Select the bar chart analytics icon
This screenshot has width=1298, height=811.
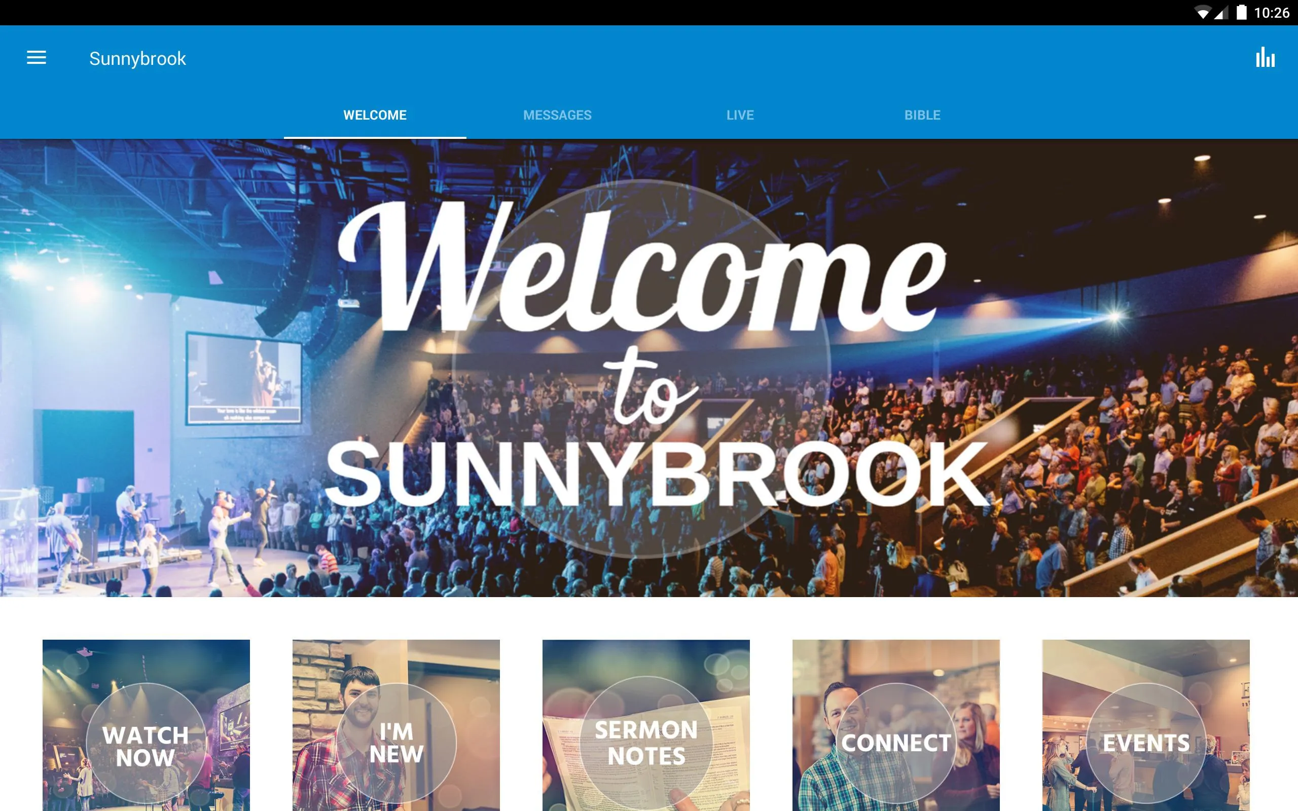tap(1265, 58)
